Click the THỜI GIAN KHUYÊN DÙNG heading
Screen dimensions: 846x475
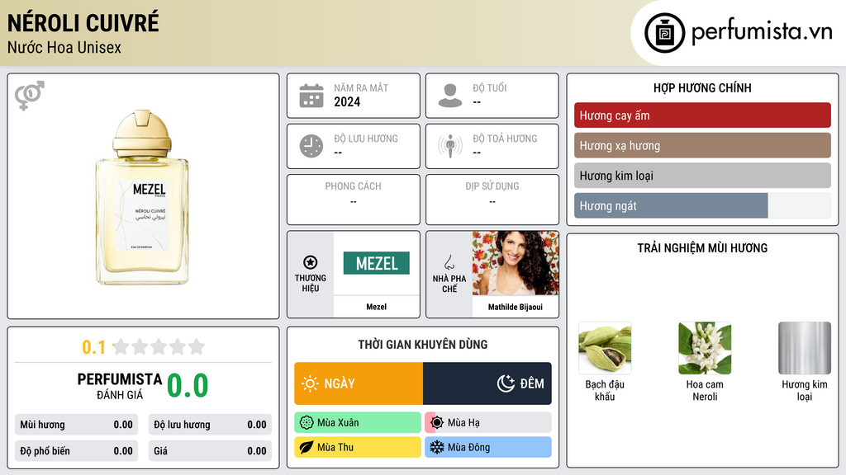click(423, 344)
